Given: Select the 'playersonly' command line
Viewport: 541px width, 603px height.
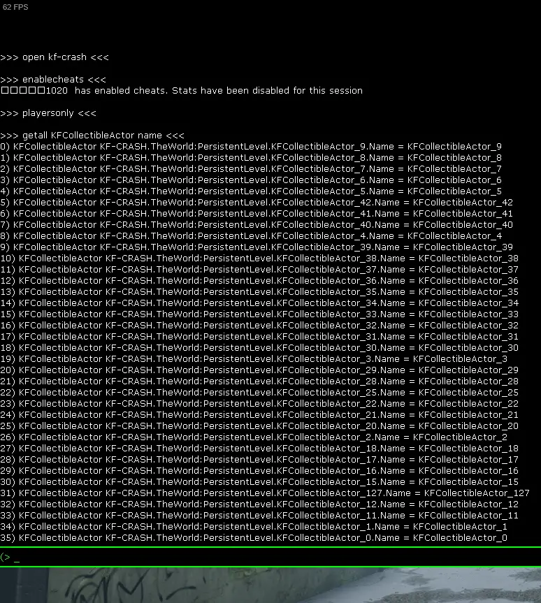Looking at the screenshot, I should (48, 113).
